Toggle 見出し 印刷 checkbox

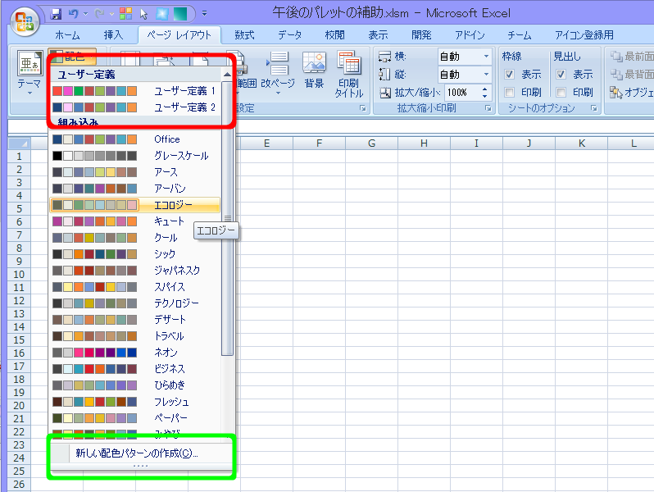coord(561,92)
